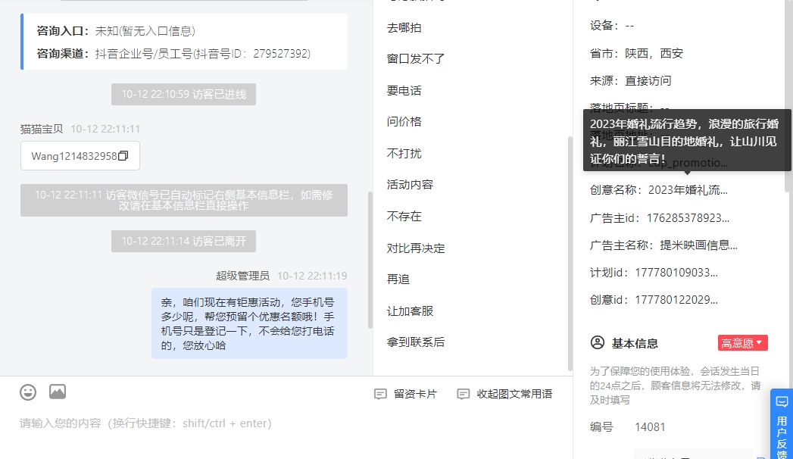Screen dimensions: 793x459
Task: Select the quick phrase 不存在
Action: tap(404, 217)
